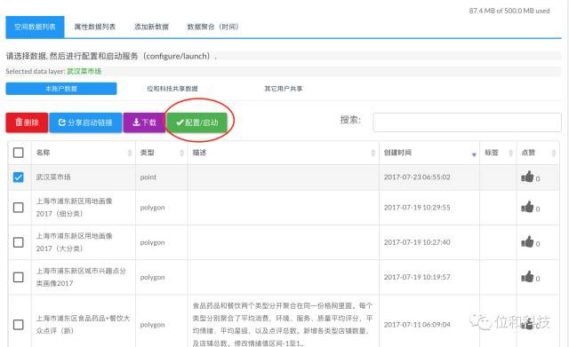This screenshot has width=569, height=347.
Task: Click the 武汉菜市场 name cell in the table
Action: [53, 177]
